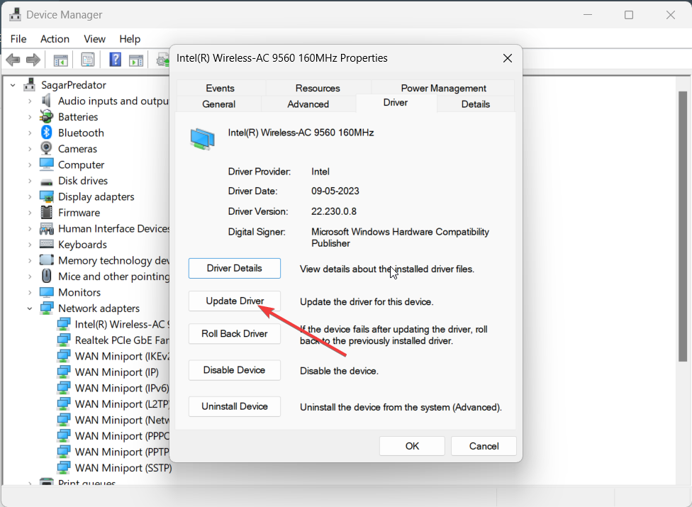Switch to the Advanced tab

[x=308, y=104]
